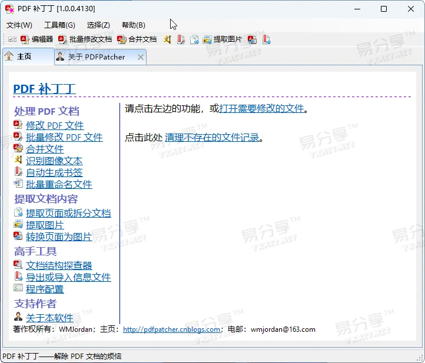425x363 pixels.
Task: Click the icon beside 转换页面为图片
Action: (18, 236)
